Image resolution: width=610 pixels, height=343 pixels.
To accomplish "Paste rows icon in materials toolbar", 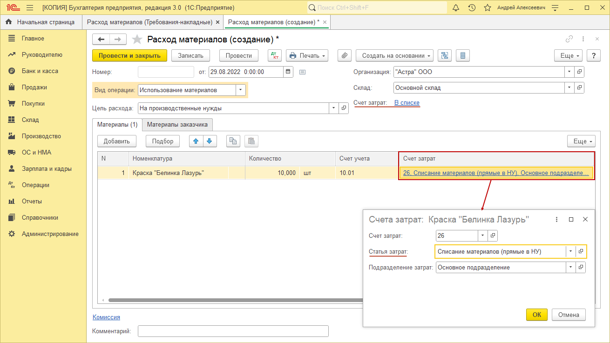I will tap(251, 141).
